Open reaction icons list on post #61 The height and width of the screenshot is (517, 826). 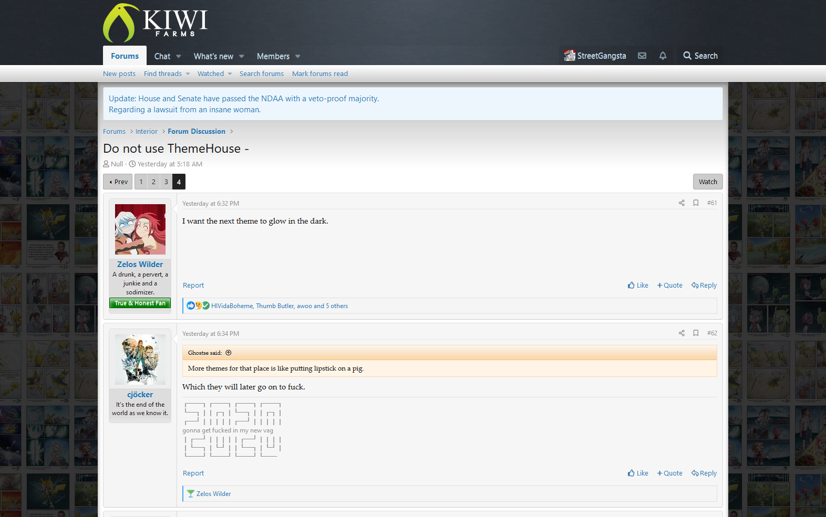198,306
